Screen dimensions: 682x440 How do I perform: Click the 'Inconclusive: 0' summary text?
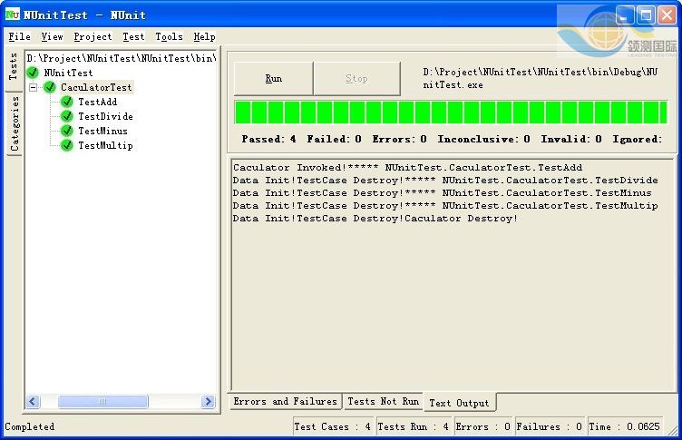pos(483,139)
